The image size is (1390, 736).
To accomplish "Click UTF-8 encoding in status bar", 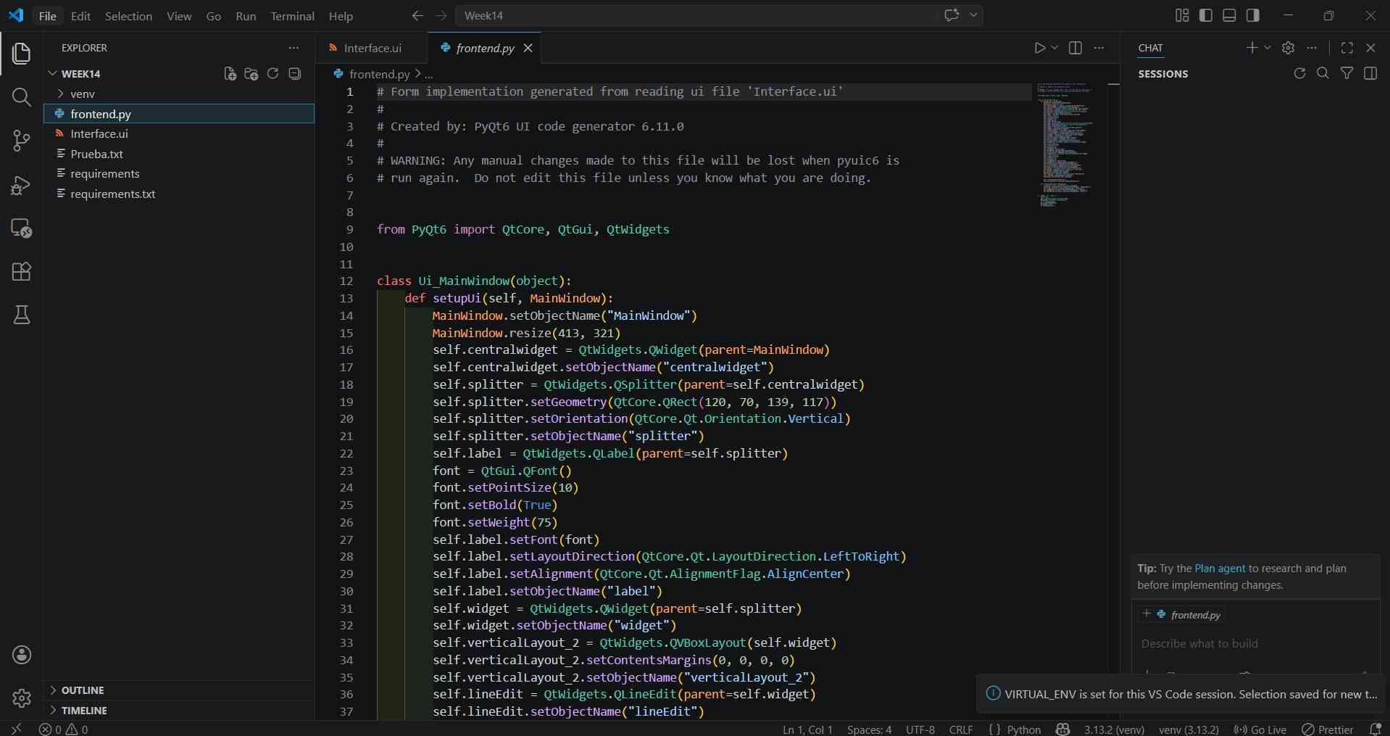I will click(x=920, y=729).
